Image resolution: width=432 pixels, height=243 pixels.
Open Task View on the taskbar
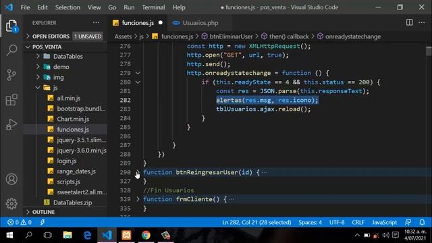click(48, 236)
